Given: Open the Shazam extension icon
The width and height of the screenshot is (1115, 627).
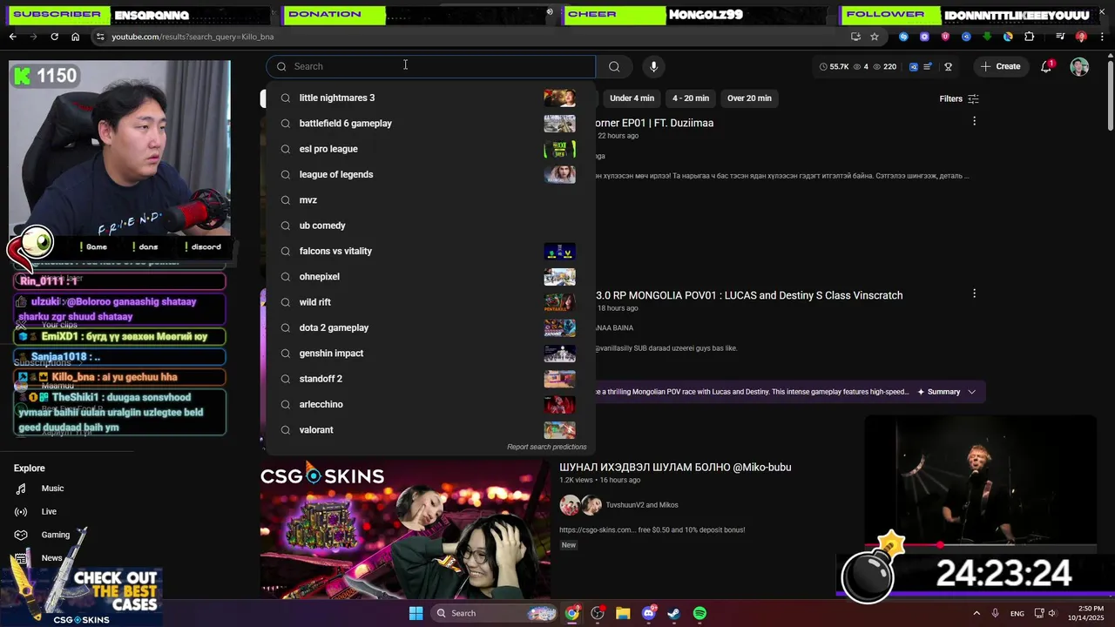Looking at the screenshot, I should (903, 37).
